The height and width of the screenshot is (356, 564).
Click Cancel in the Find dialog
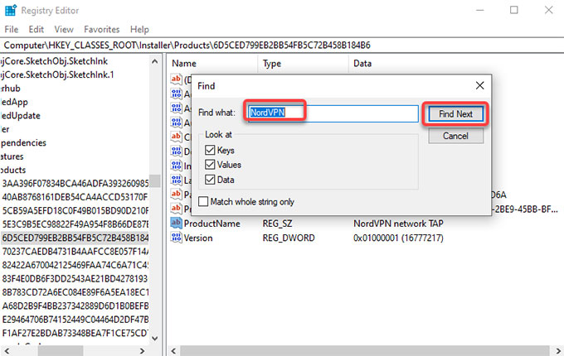pyautogui.click(x=455, y=136)
